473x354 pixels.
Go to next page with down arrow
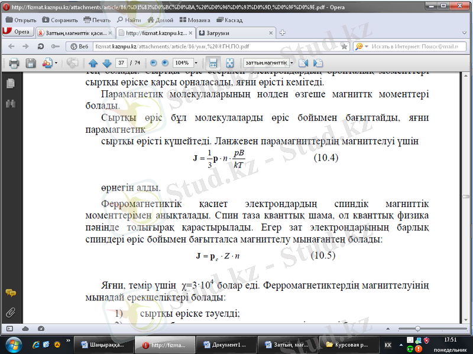(x=107, y=63)
